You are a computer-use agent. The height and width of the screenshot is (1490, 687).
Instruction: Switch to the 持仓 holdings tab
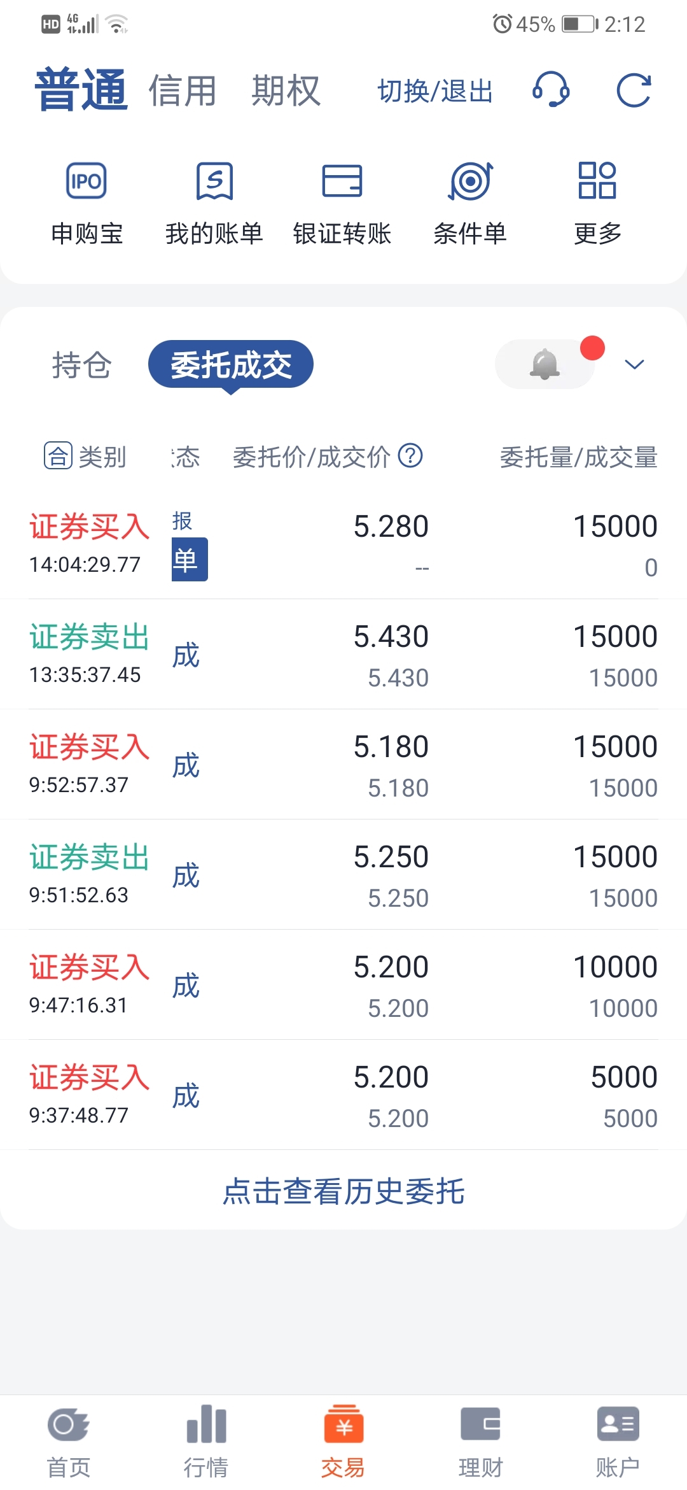81,365
